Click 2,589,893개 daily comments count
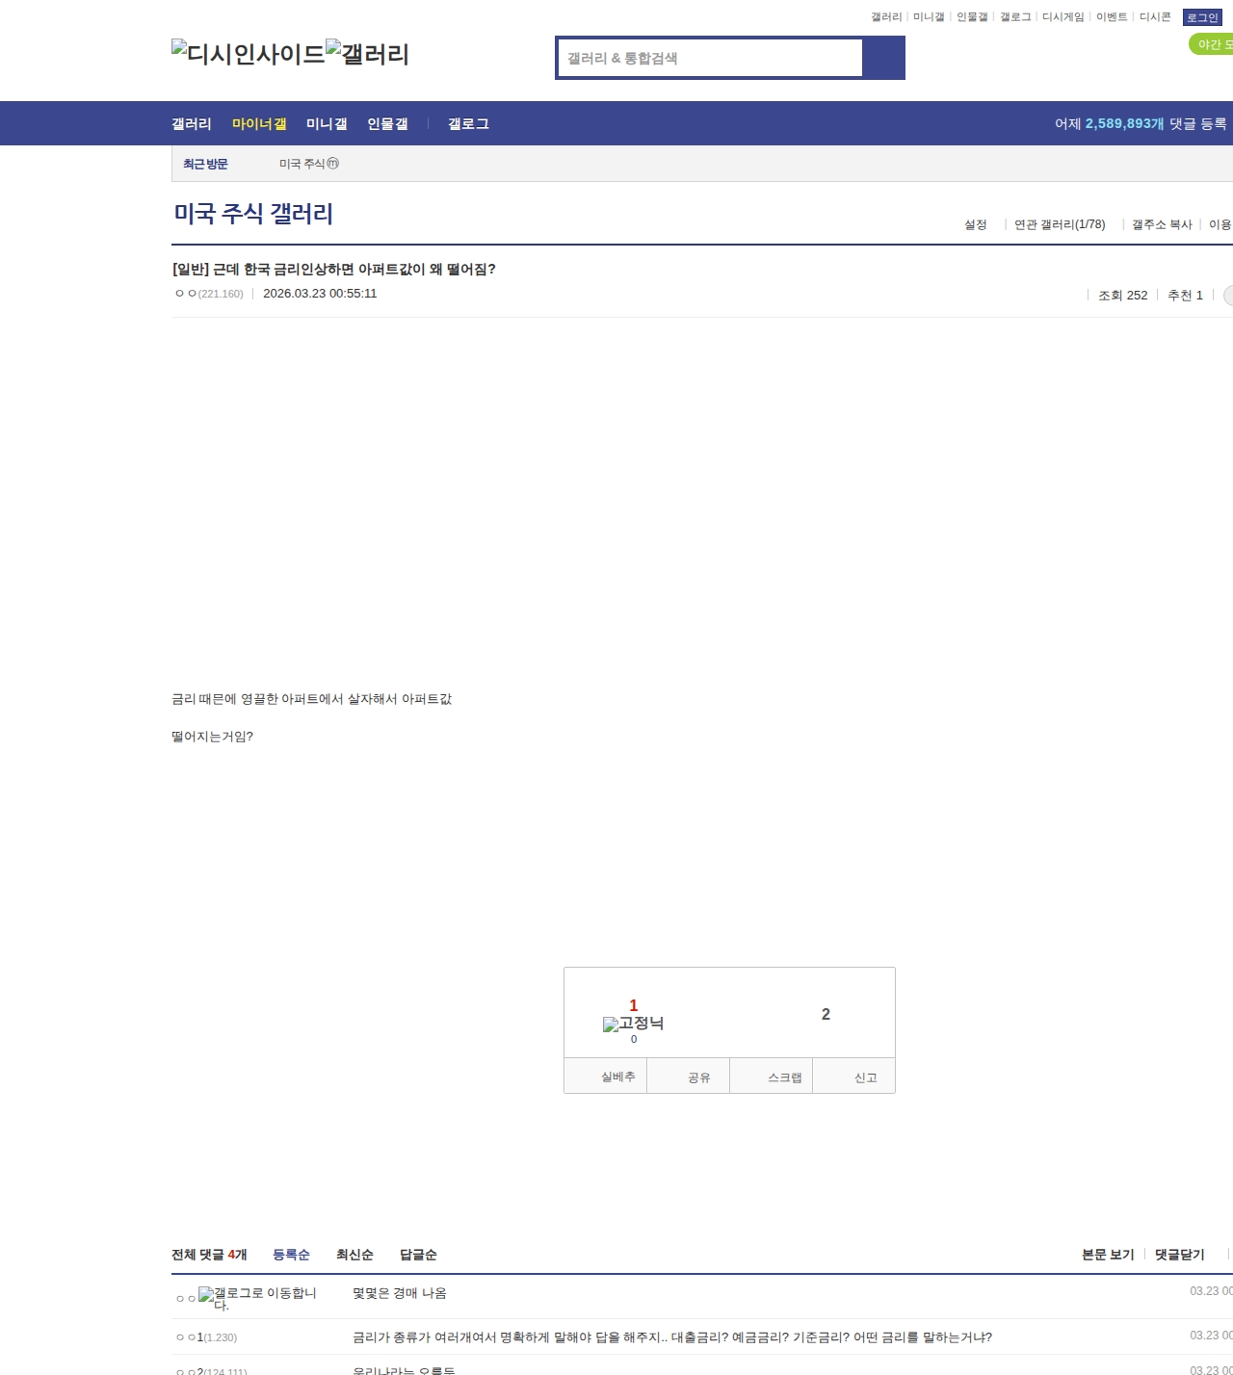1233x1375 pixels. pos(1124,123)
